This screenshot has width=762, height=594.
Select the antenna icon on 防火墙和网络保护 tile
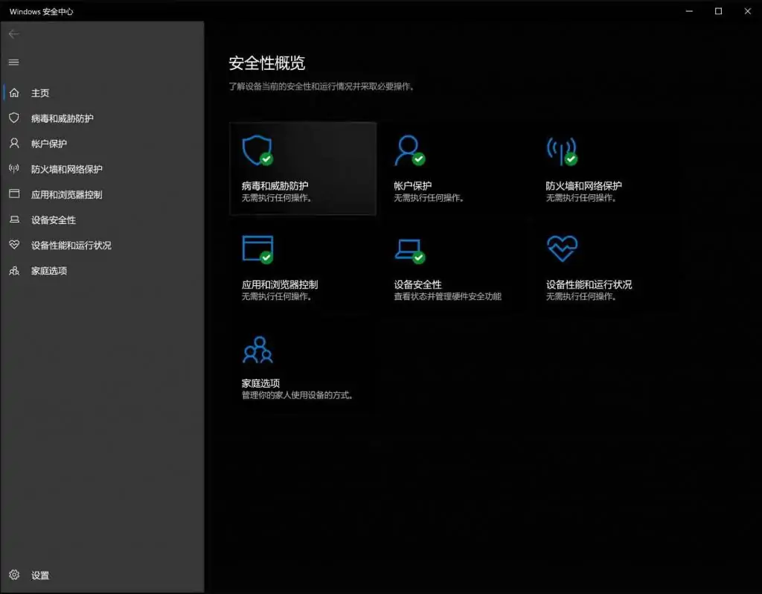tap(563, 151)
